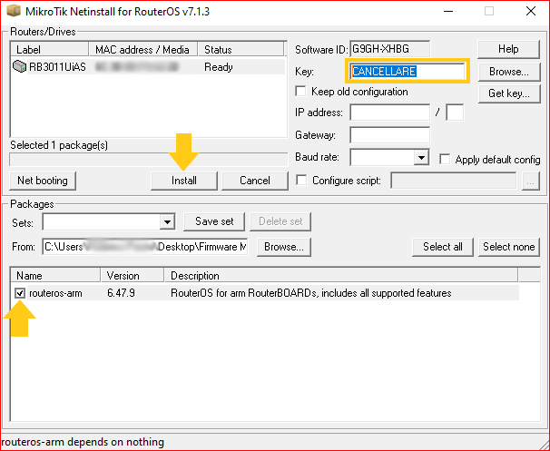Click the netmask field after slash
Viewport: 550px width, 451px height.
[x=455, y=113]
